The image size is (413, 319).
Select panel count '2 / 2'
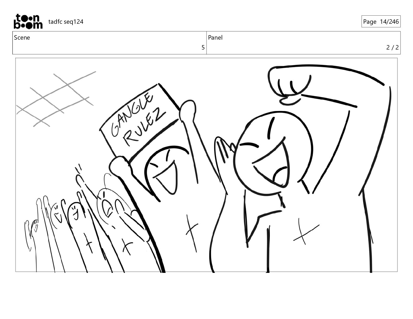(392, 47)
